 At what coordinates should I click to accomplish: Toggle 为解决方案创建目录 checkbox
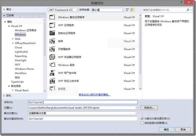pos(142,118)
